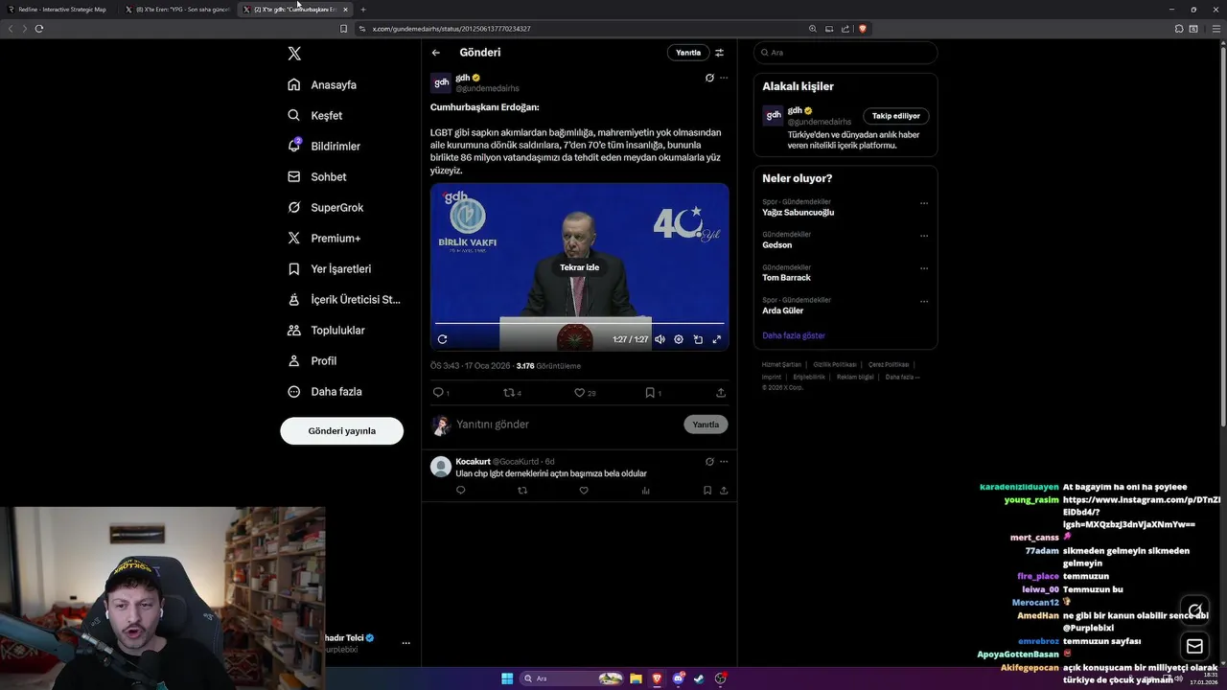1227x690 pixels.
Task: Mute the video volume icon
Action: click(x=660, y=339)
